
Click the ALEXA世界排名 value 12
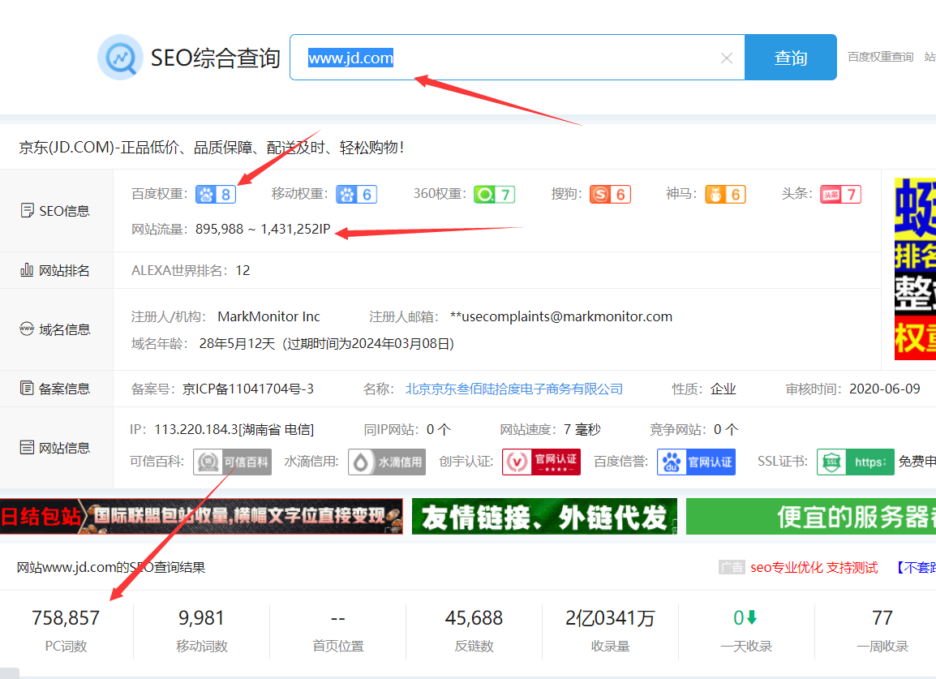click(x=243, y=270)
